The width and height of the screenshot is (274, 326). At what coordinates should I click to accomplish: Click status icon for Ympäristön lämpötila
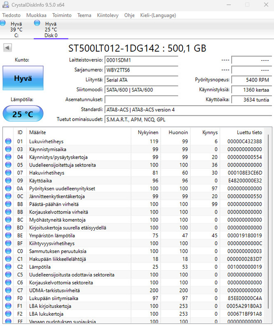8,235
